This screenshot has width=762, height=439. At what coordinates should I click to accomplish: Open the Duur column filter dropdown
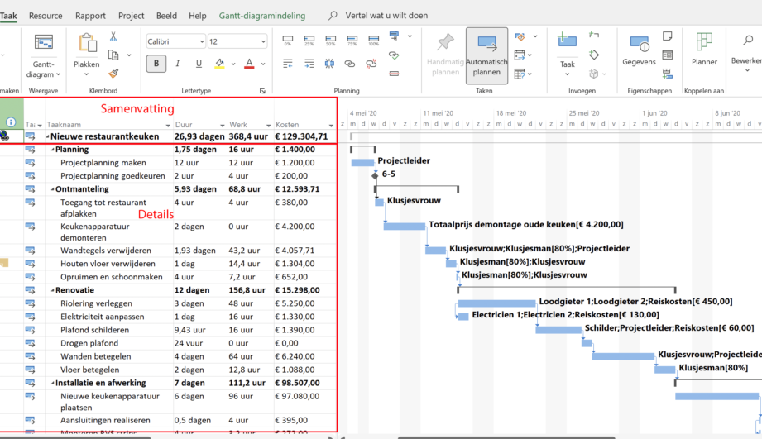tap(222, 126)
